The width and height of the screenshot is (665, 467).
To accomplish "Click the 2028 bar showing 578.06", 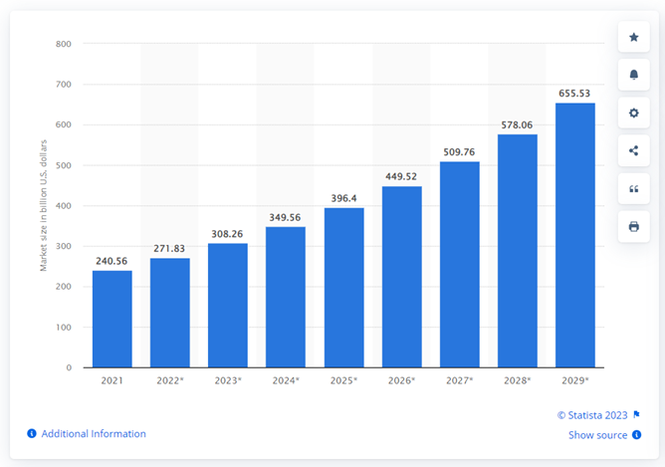I will pyautogui.click(x=518, y=251).
